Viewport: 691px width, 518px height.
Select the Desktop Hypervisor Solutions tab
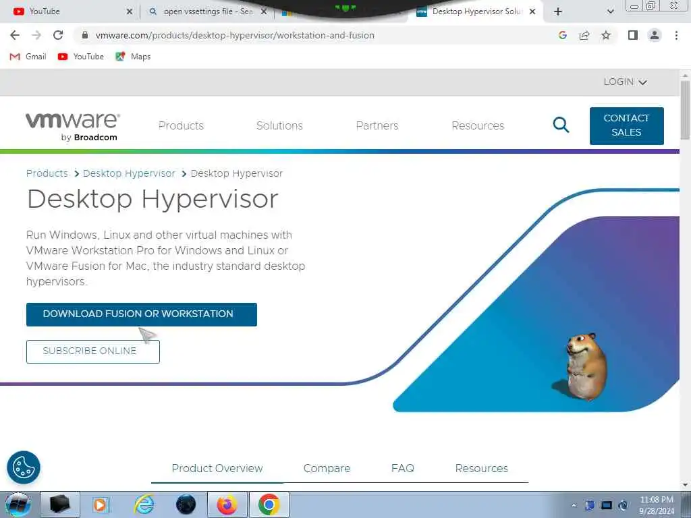pyautogui.click(x=477, y=11)
